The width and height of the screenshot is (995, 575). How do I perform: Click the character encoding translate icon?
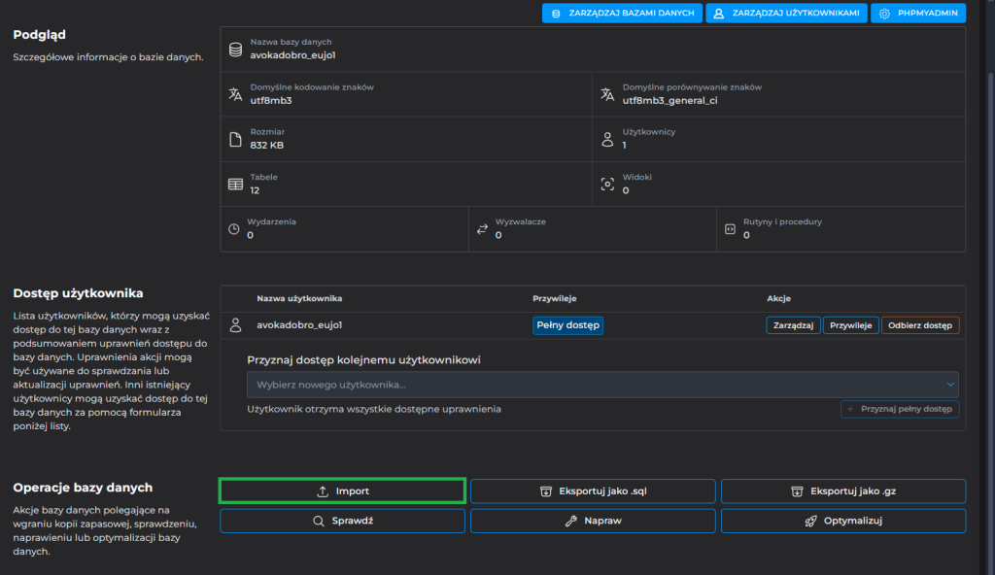(x=234, y=93)
